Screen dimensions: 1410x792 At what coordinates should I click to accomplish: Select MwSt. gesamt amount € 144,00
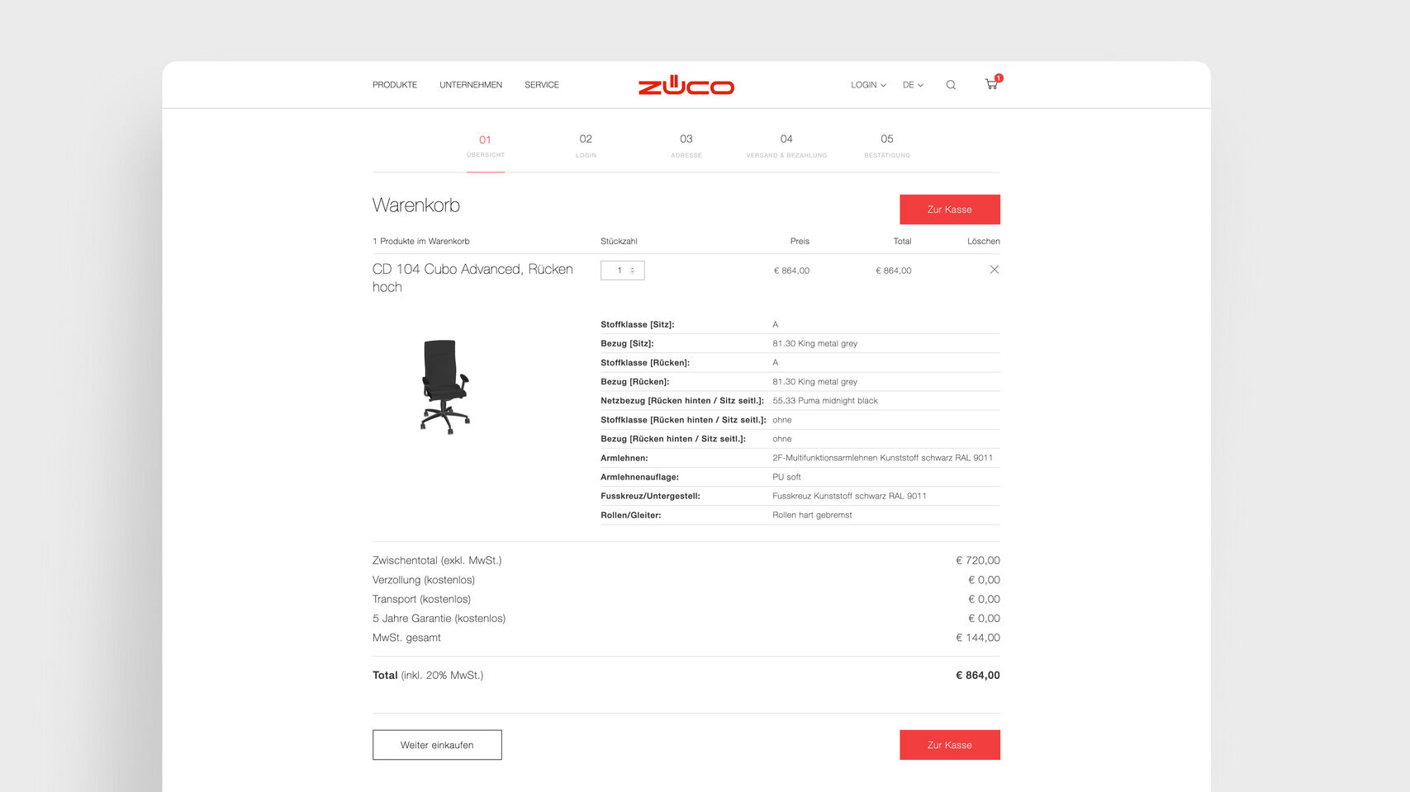[978, 638]
